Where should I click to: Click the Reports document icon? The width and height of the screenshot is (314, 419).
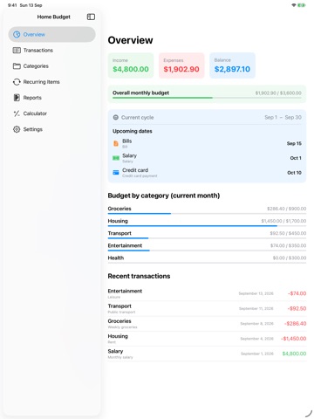(17, 98)
